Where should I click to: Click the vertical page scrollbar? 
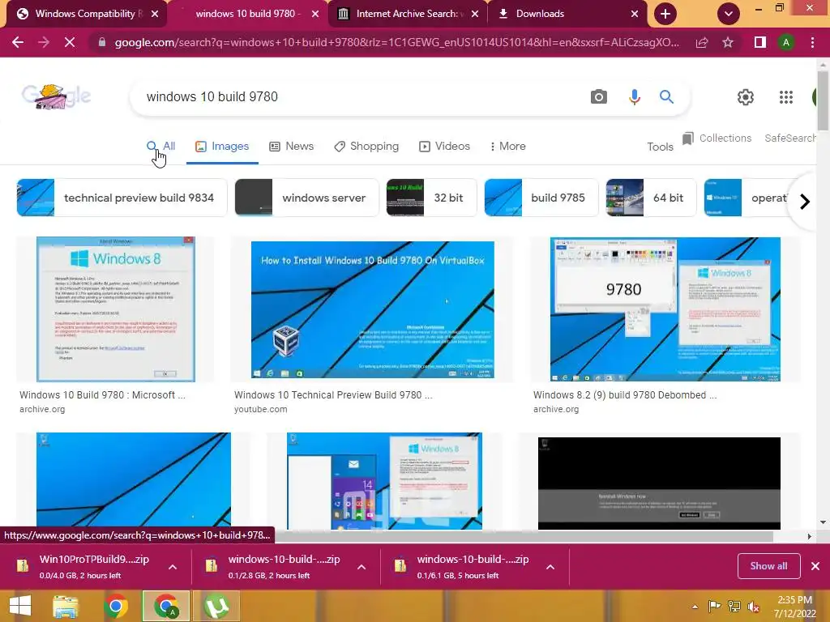click(823, 100)
